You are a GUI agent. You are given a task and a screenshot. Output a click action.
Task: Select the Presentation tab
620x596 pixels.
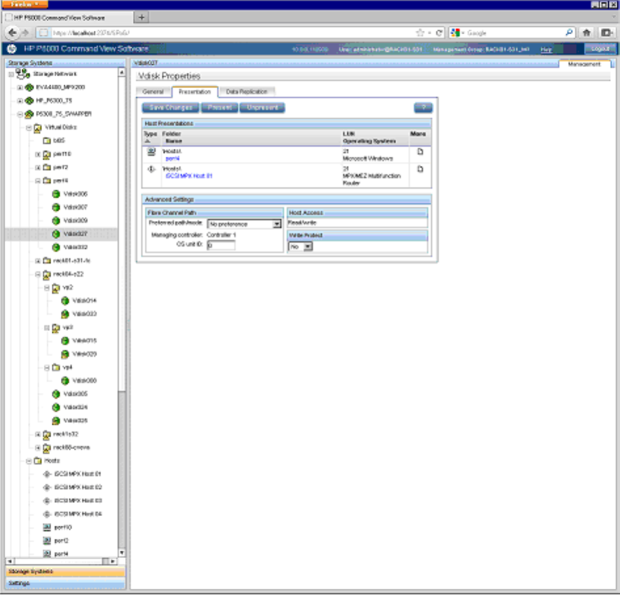(194, 92)
